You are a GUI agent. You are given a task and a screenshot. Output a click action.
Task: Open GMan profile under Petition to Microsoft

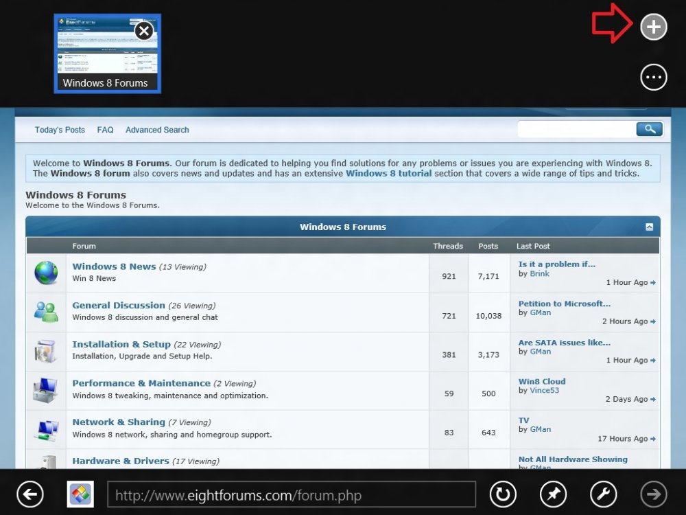tap(541, 312)
